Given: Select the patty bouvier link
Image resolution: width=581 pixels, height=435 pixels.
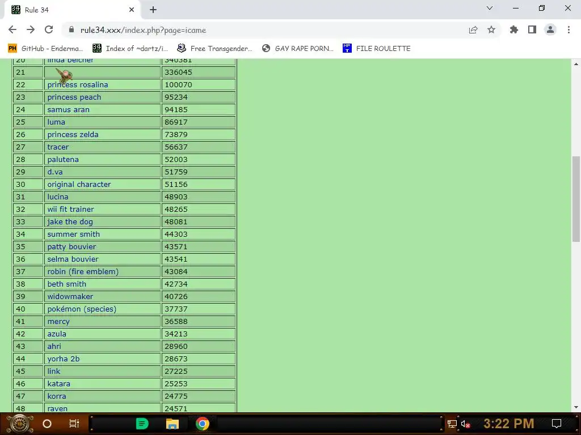Looking at the screenshot, I should click(x=71, y=246).
